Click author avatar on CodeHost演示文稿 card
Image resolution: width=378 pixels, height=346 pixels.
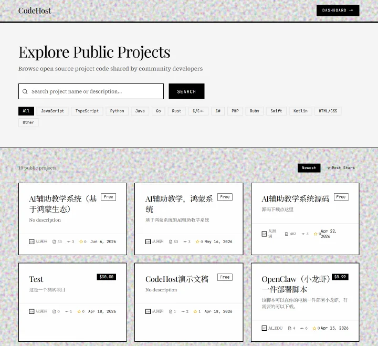[x=148, y=311]
